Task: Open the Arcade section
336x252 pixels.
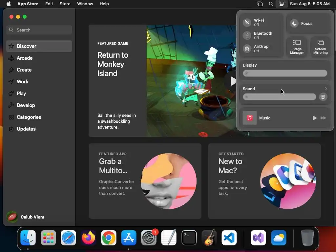Action: tap(39, 58)
